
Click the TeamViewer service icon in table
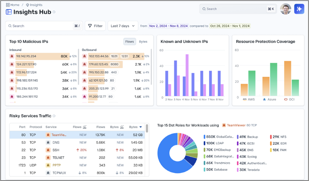click(48, 135)
